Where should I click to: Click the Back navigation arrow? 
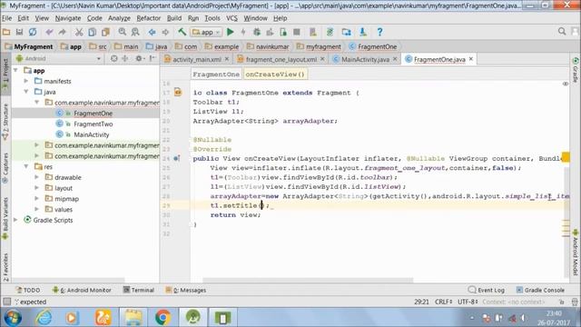point(152,33)
